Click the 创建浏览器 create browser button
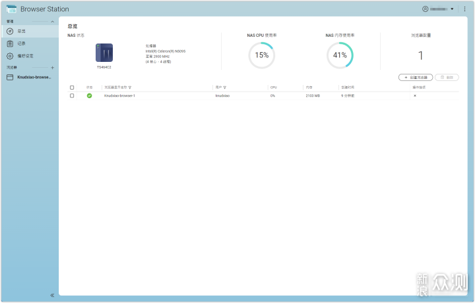The width and height of the screenshot is (475, 303). (416, 77)
